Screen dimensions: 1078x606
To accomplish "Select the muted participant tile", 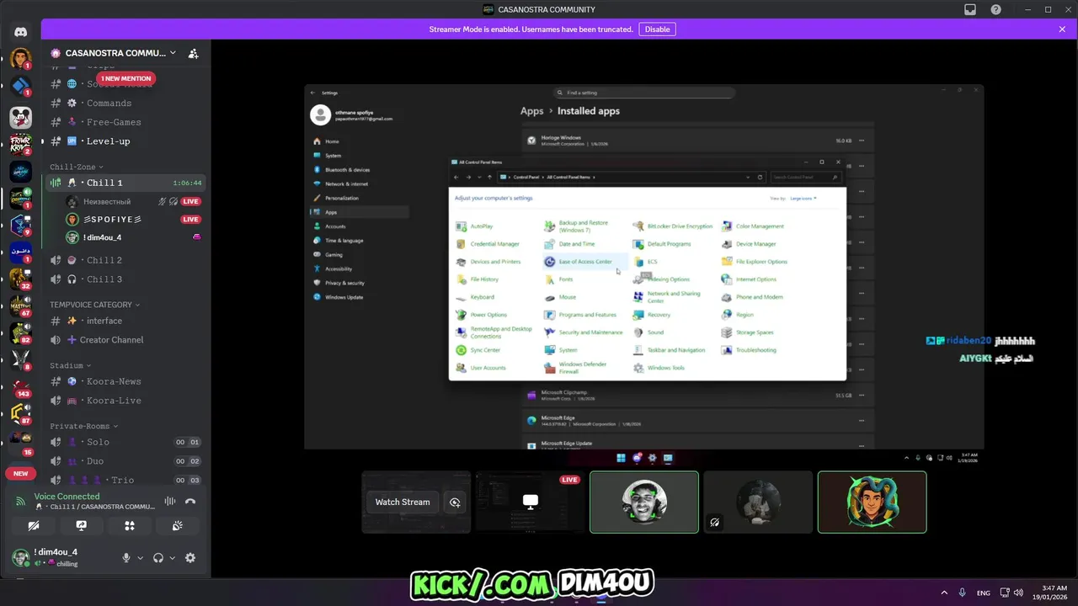I will (x=758, y=502).
